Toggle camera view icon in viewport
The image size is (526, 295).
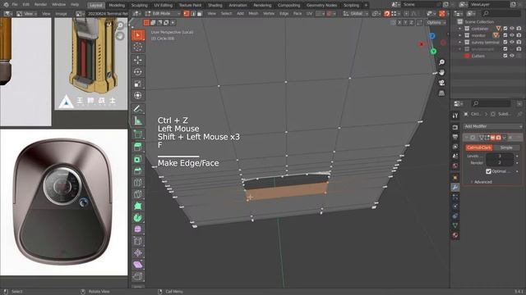point(441,83)
